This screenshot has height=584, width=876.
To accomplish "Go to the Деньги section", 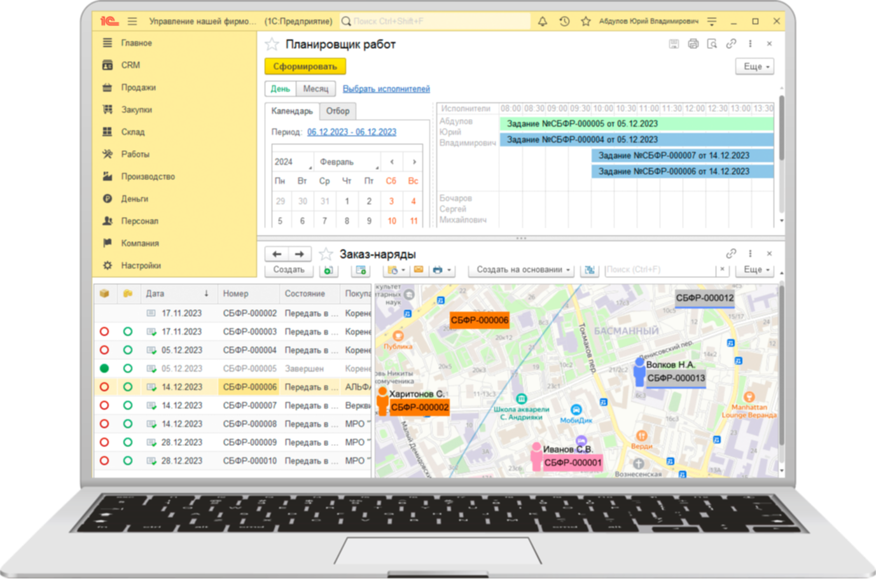I will (134, 198).
